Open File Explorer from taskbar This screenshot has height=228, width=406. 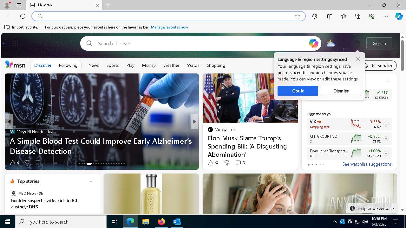146,222
